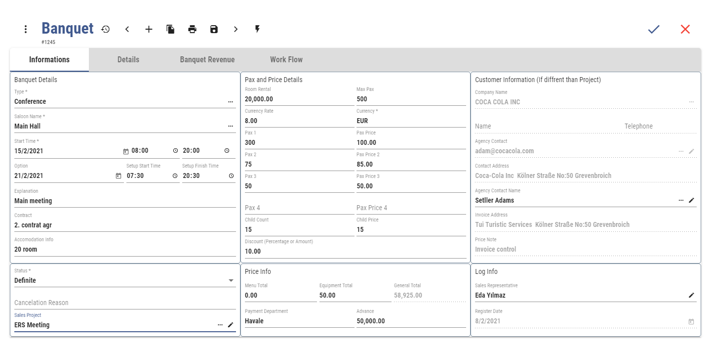Open Type lookup ellipsis next to Conference
Screen dimensions: 711x352
[231, 102]
